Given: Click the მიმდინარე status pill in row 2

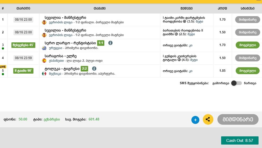Looking at the screenshot, I should (247, 32).
